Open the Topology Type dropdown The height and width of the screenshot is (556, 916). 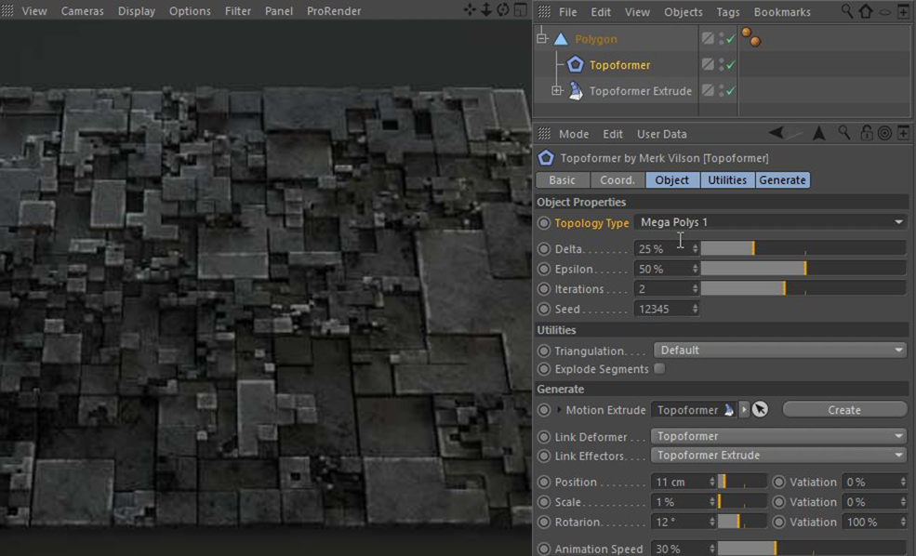click(770, 222)
